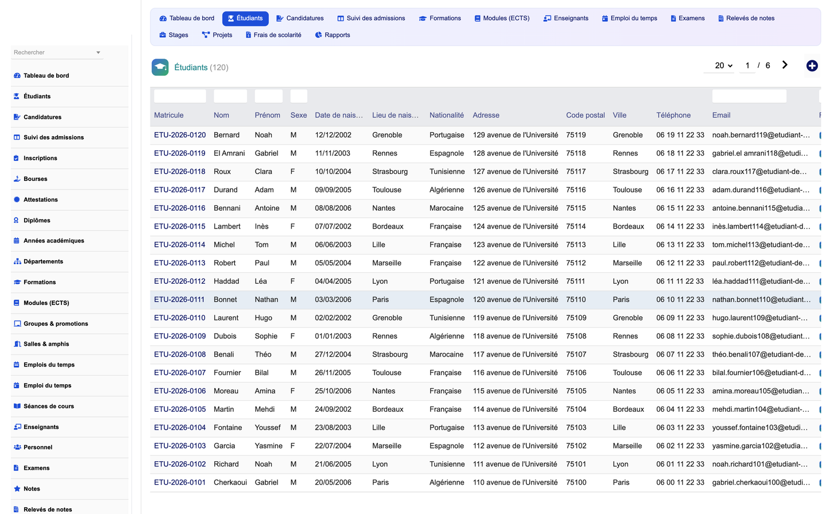Screen dimensions: 830x514
Task: Click the Départements sidebar icon
Action: click(x=17, y=261)
